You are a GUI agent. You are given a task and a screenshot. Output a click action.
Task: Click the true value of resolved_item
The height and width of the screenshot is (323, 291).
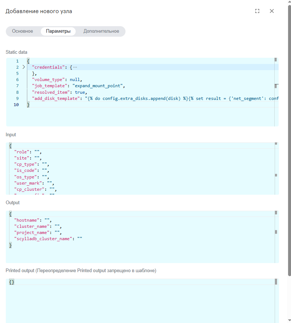point(80,92)
